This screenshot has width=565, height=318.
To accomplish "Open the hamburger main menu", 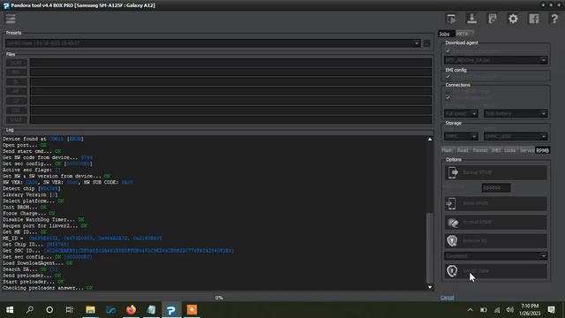I will (x=11, y=19).
